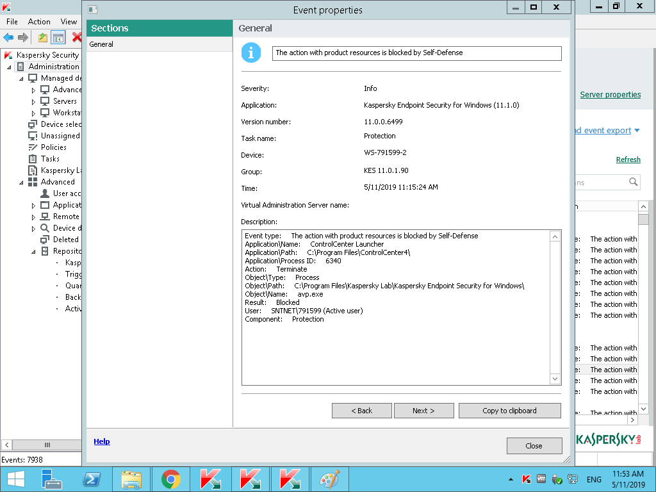Select General in the Sections list

[101, 44]
